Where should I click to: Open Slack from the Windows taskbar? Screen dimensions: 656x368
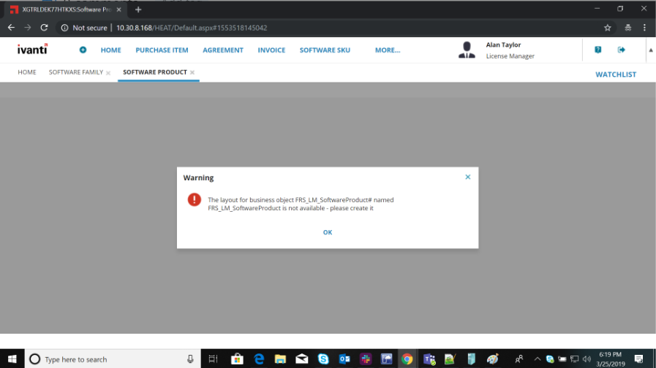pyautogui.click(x=365, y=359)
